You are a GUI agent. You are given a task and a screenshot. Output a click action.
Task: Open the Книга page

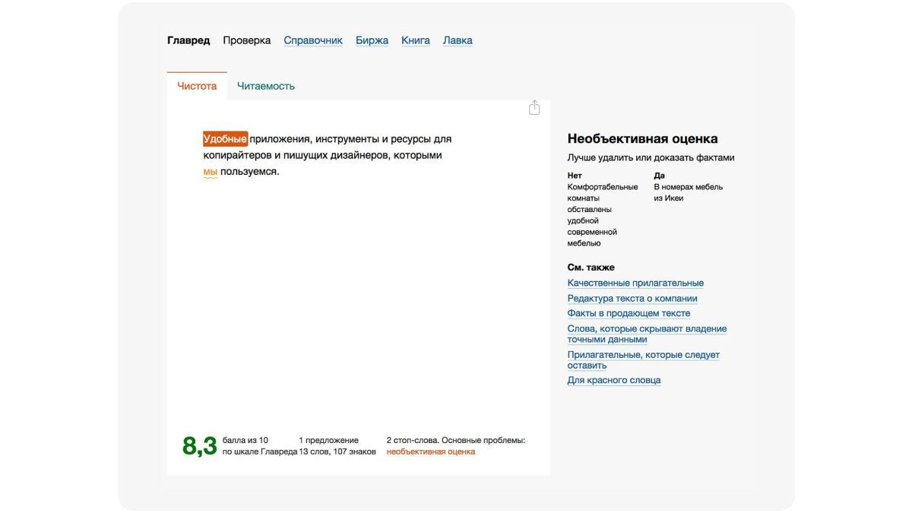(415, 40)
